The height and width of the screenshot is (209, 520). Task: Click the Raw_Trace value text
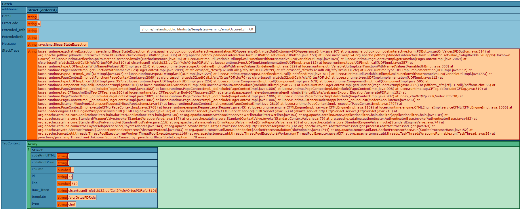click(112, 191)
